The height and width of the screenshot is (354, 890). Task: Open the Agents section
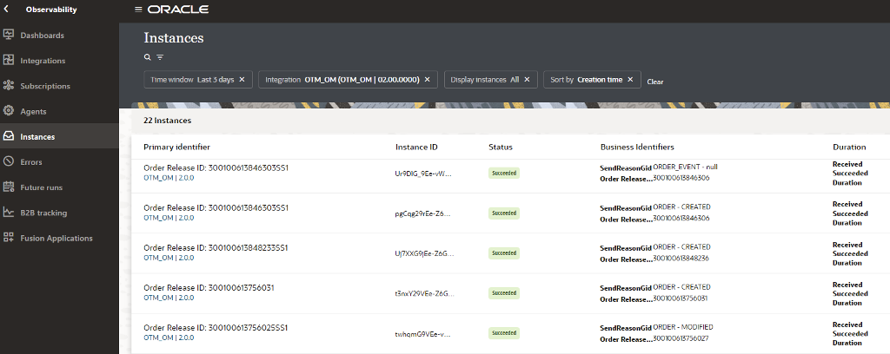pyautogui.click(x=33, y=111)
